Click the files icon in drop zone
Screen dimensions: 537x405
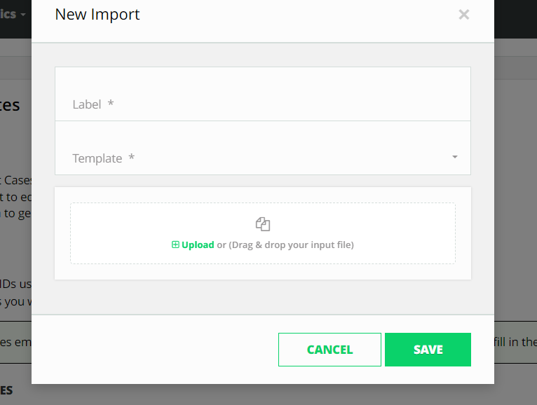pos(263,224)
